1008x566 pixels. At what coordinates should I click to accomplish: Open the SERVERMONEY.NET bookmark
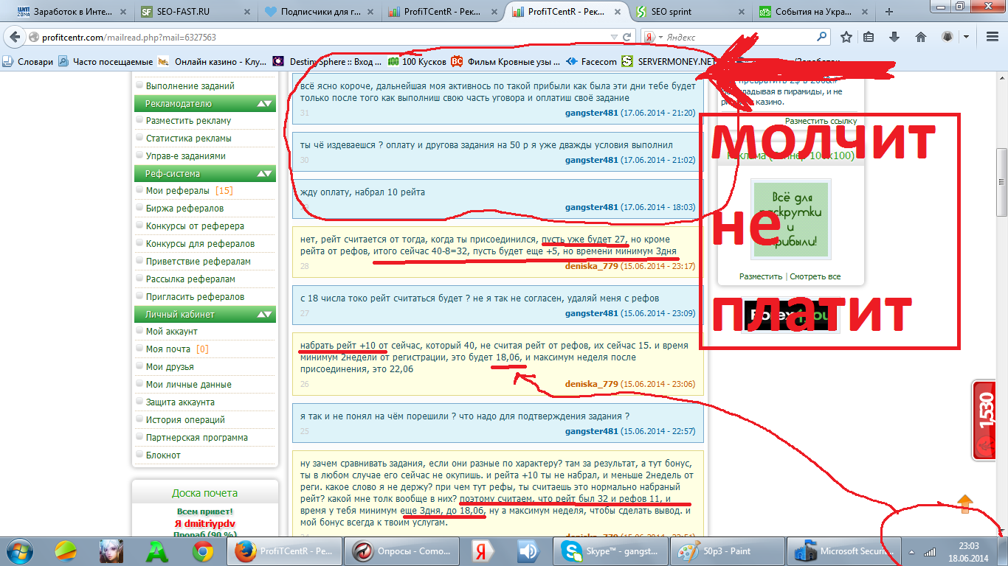[x=668, y=62]
